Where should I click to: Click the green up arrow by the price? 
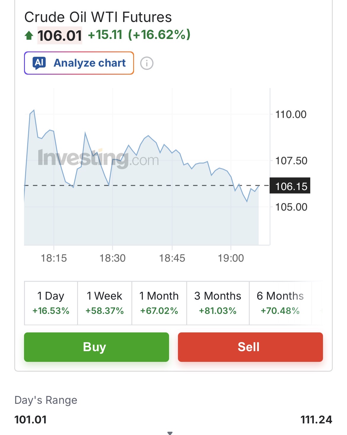pyautogui.click(x=29, y=36)
